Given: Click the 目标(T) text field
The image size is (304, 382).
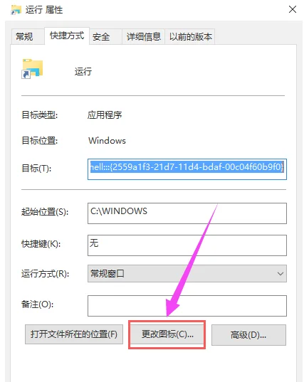Looking at the screenshot, I should [187, 169].
